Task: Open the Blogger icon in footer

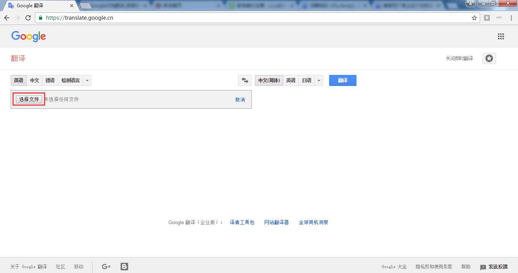Action: (x=124, y=267)
